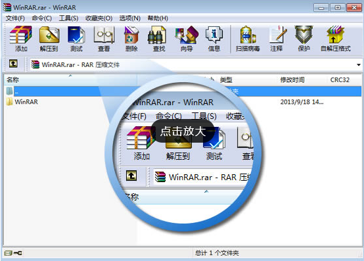Viewport: 364px width, 261px height.
Task: Start 扫描病毒 (Virus Scan) tool
Action: click(x=248, y=39)
